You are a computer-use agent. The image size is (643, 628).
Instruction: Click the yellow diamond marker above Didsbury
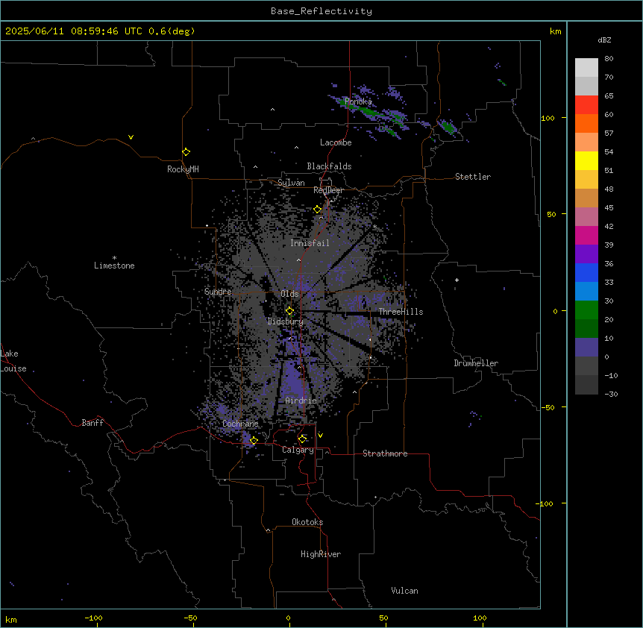click(289, 311)
